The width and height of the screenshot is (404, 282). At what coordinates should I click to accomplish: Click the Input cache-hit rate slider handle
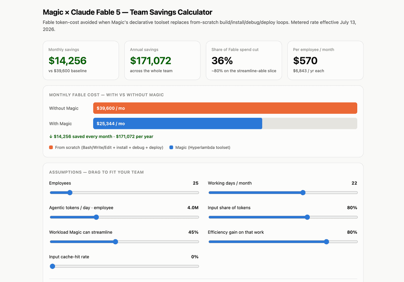53,266
